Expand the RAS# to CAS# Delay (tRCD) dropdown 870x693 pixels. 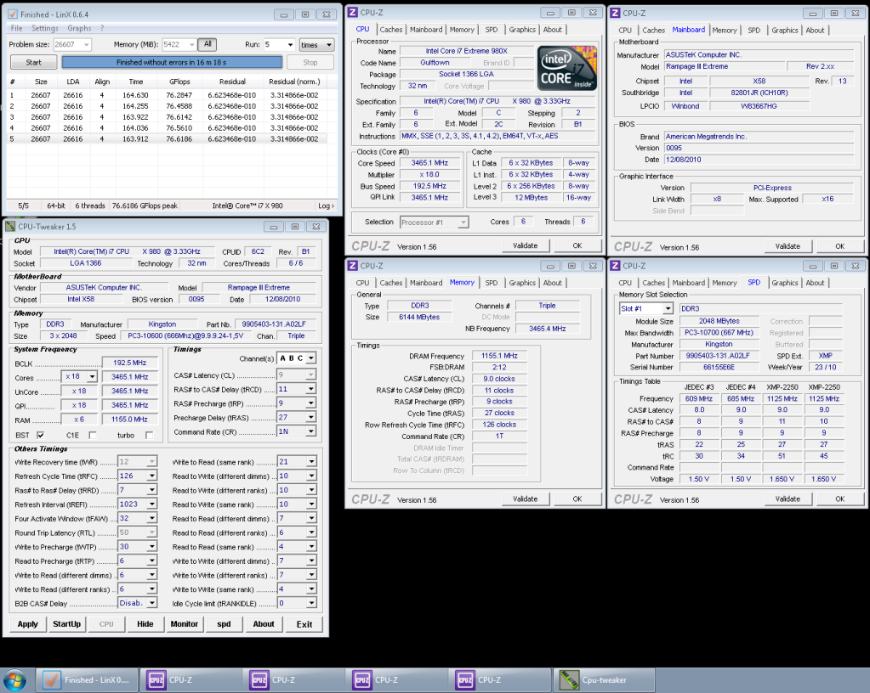(x=310, y=389)
